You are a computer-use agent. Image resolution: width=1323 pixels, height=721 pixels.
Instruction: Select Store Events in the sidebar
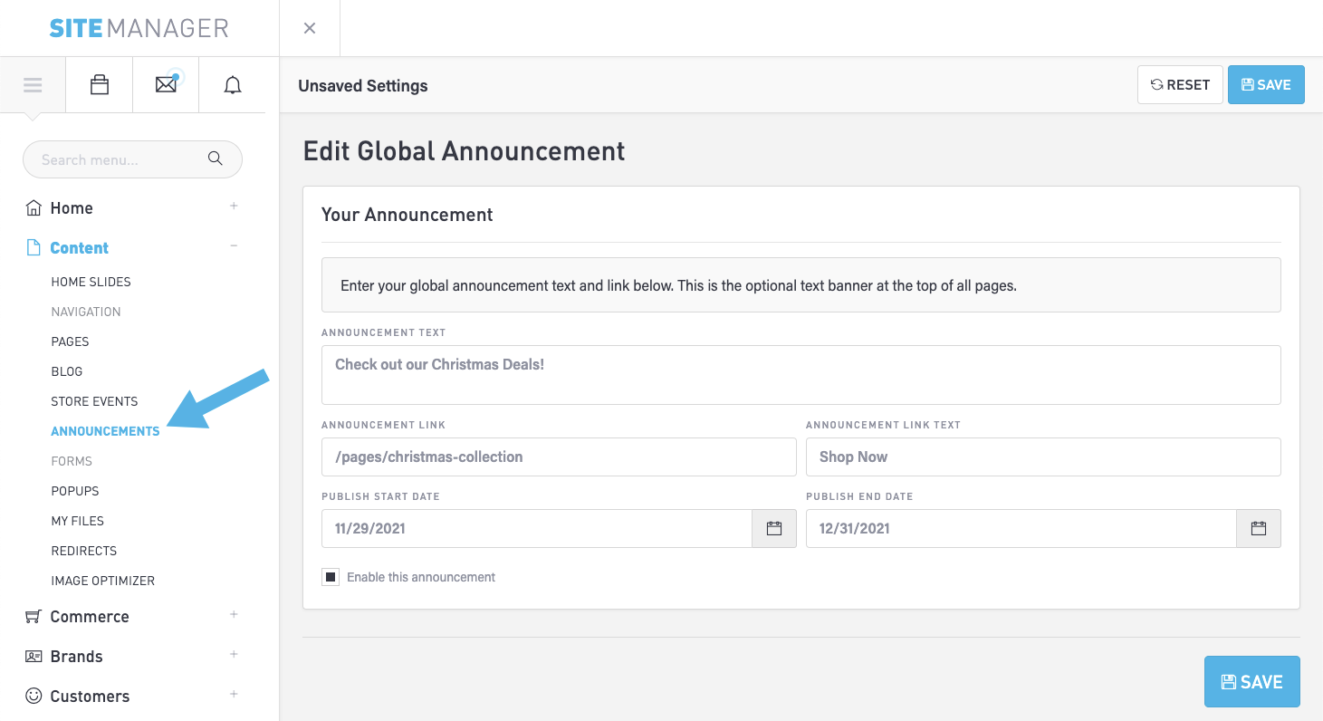(x=94, y=401)
